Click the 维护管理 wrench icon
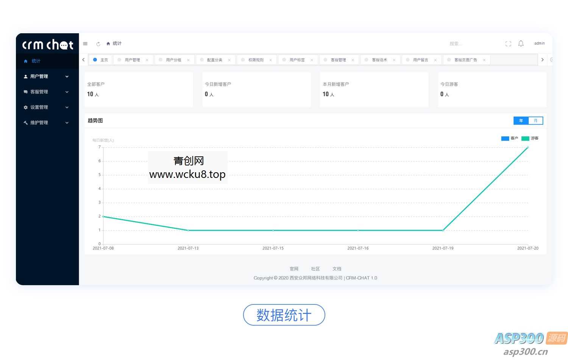This screenshot has width=568, height=360. tap(25, 122)
